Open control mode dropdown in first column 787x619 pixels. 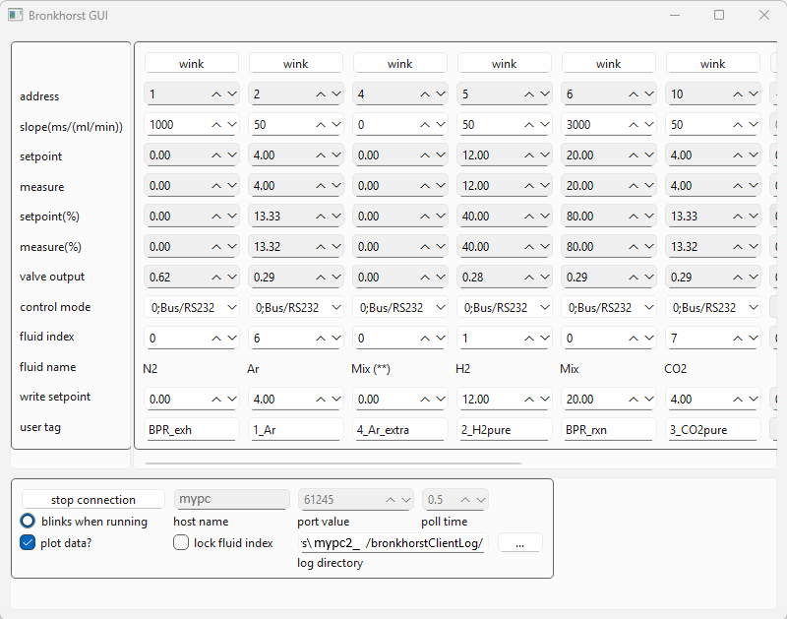tap(192, 308)
